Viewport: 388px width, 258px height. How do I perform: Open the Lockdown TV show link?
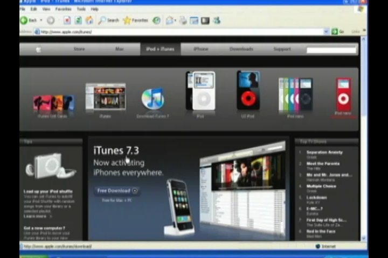316,197
